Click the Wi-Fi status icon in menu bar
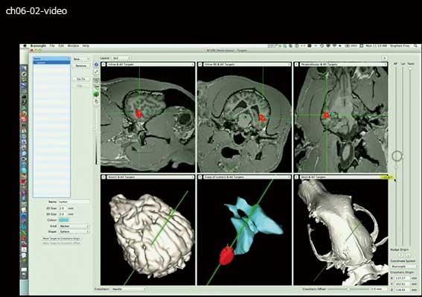This screenshot has height=297, width=422. 334,46
